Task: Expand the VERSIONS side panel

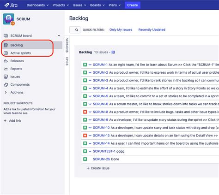Action: [x=67, y=45]
